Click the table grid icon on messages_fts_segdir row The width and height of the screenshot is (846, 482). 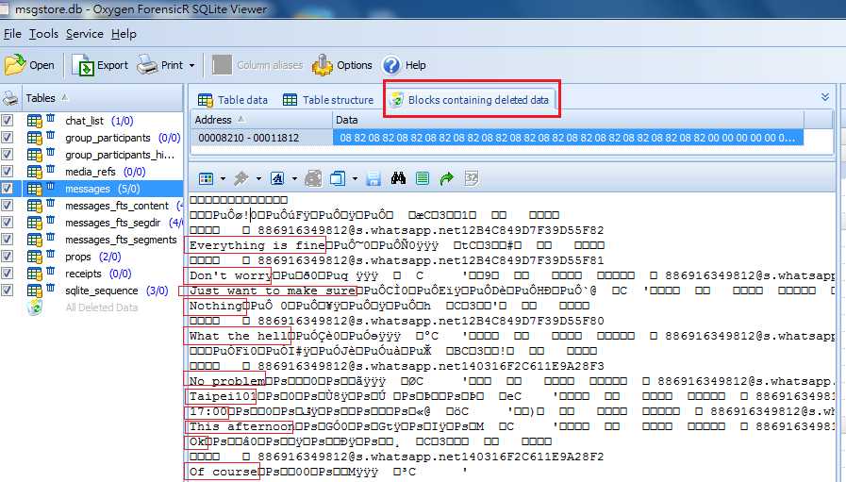(35, 223)
